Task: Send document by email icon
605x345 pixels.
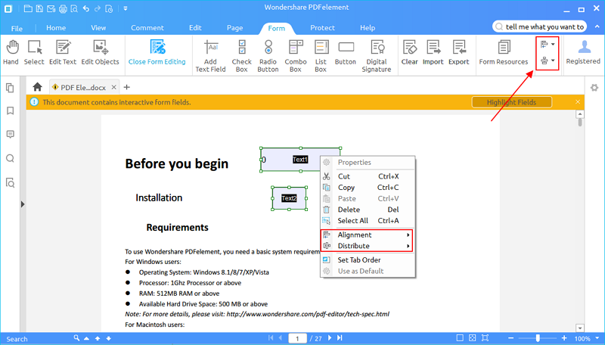Action: tap(51, 8)
